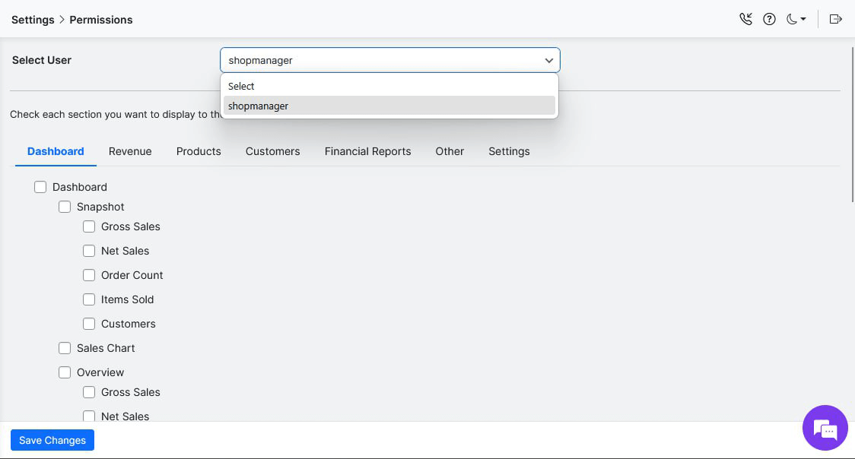The image size is (855, 459).
Task: Click the Save Changes button
Action: (52, 440)
